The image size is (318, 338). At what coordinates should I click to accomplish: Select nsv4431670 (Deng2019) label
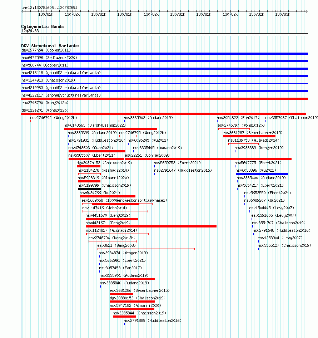tap(108, 216)
